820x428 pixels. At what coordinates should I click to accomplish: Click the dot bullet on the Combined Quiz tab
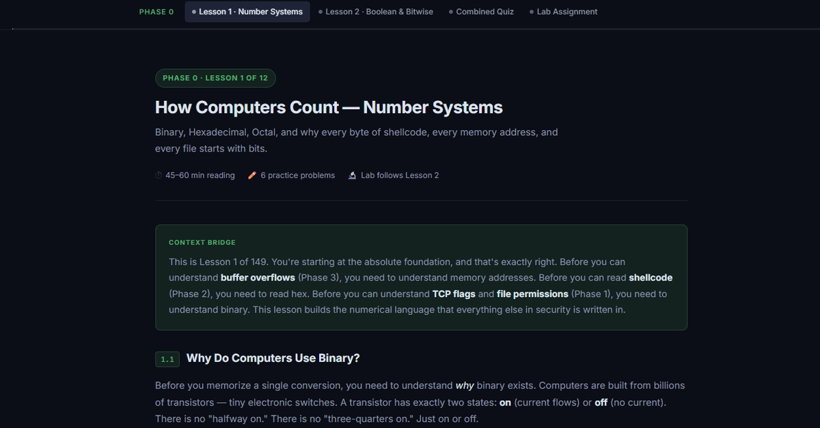point(451,12)
